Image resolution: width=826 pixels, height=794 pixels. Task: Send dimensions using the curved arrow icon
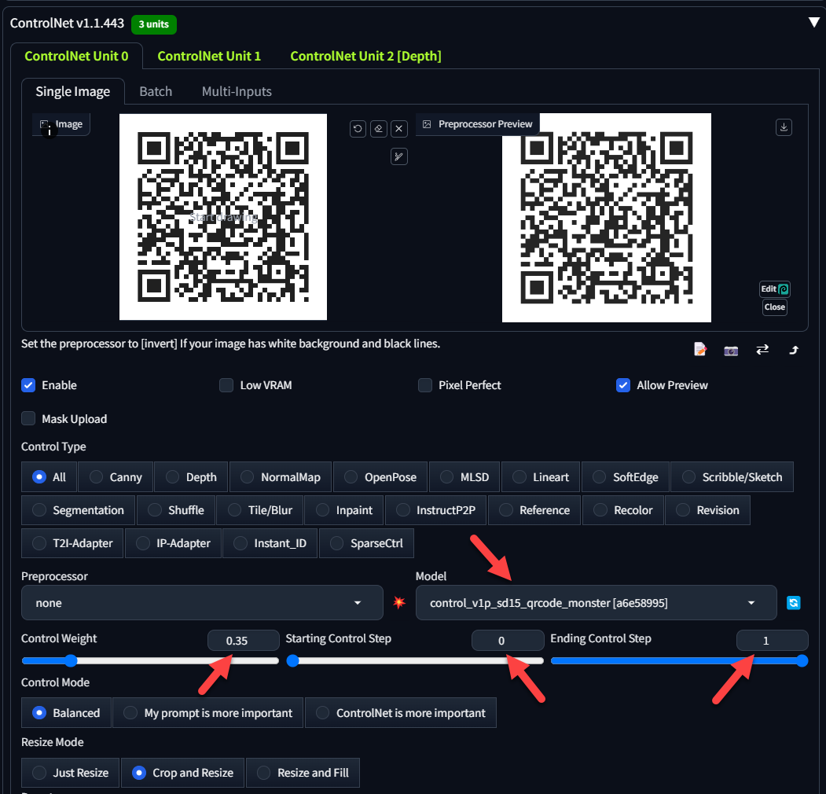(x=793, y=350)
